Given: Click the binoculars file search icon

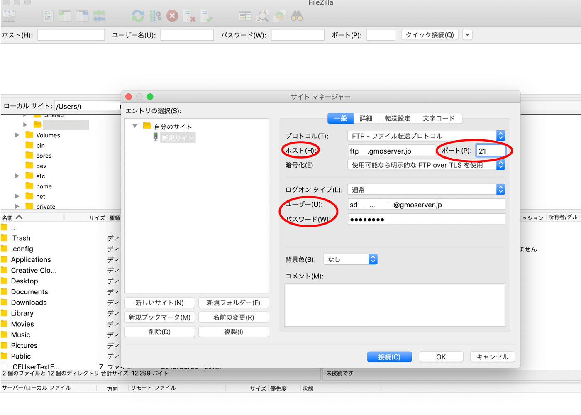Looking at the screenshot, I should [297, 16].
